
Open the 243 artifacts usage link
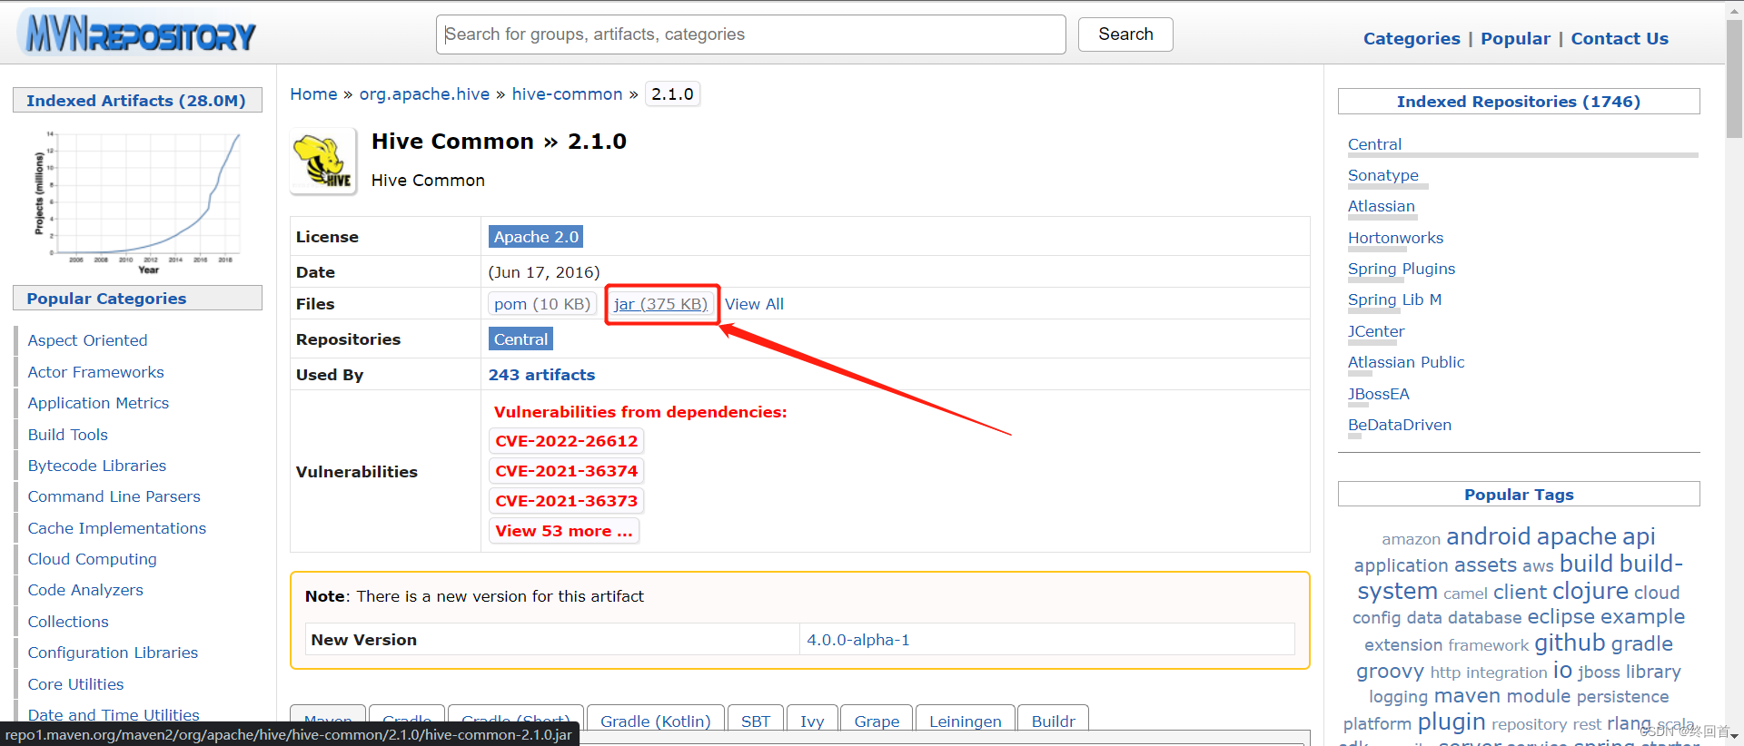click(x=541, y=375)
